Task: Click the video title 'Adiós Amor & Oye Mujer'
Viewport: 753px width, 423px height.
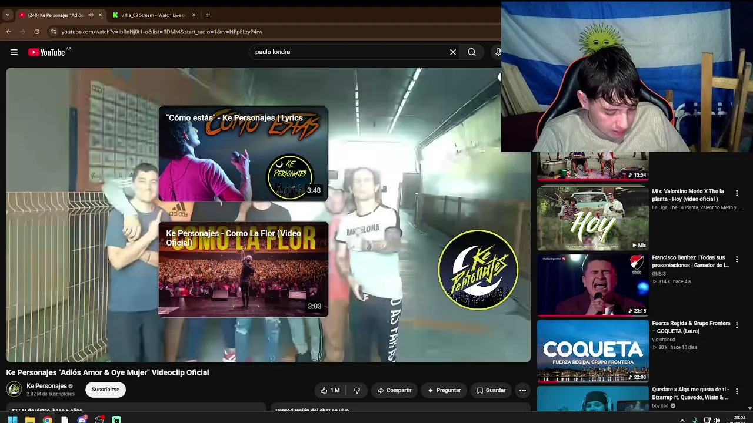Action: click(x=108, y=372)
